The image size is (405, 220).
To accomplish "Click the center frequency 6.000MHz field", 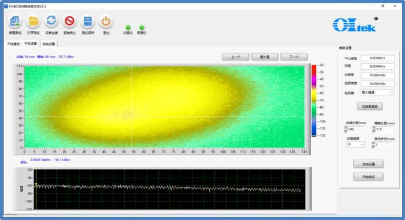I will point(377,58).
